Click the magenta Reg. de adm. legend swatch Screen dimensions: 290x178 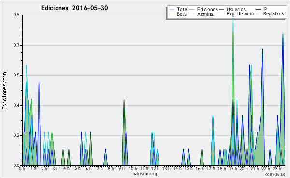coord(221,14)
